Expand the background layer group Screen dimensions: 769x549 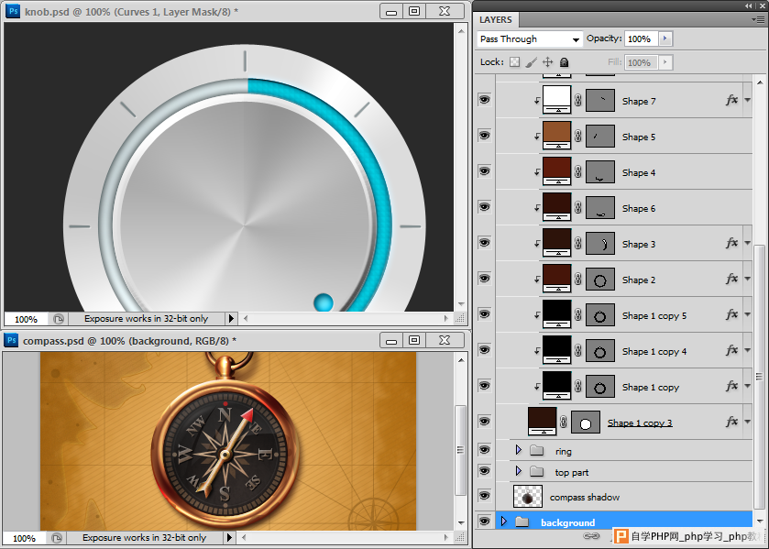504,522
